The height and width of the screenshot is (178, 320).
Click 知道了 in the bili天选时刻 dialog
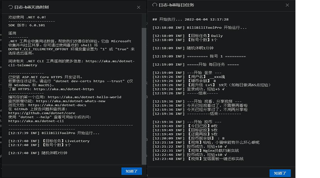click(132, 171)
